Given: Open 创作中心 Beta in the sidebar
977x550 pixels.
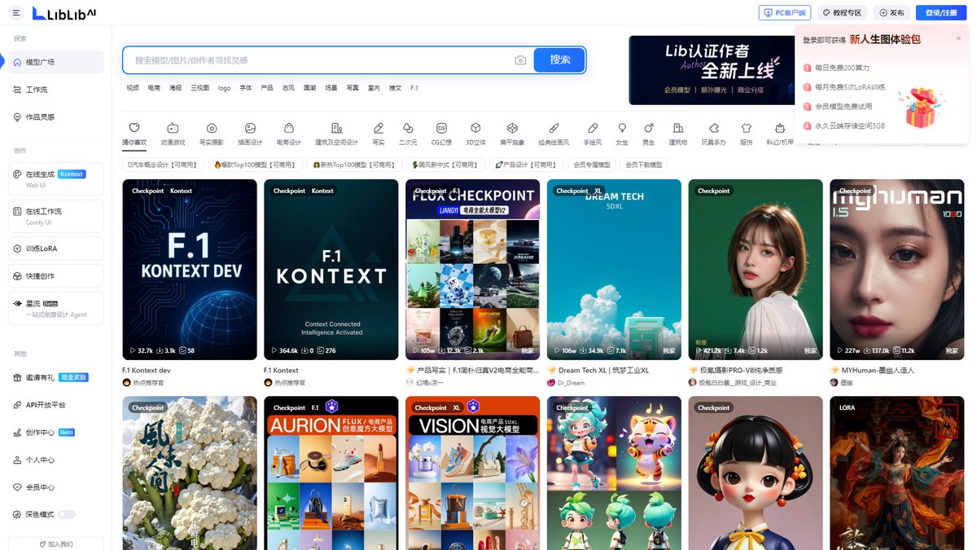Looking at the screenshot, I should (56, 433).
